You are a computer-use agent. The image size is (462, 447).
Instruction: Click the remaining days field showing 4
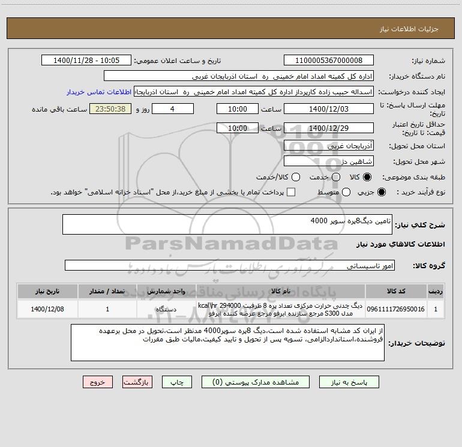(x=173, y=109)
